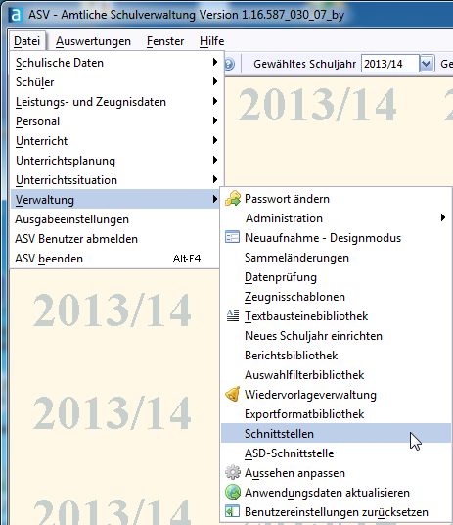The height and width of the screenshot is (525, 453).
Task: Click the Textbausteinebibliothek text icon
Action: tap(233, 315)
